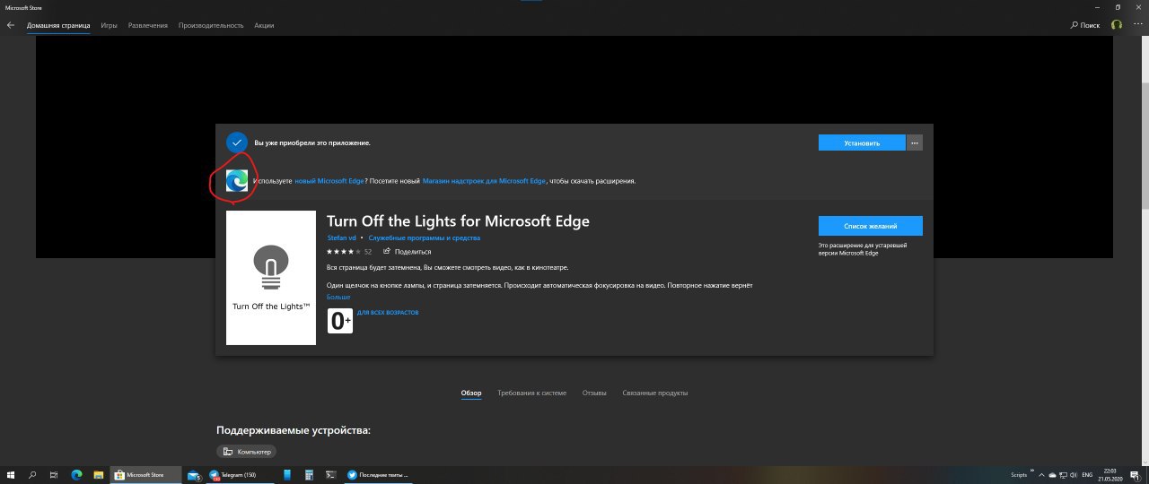Open Mail app in taskbar
Screen dimensions: 1149x484
(x=194, y=475)
